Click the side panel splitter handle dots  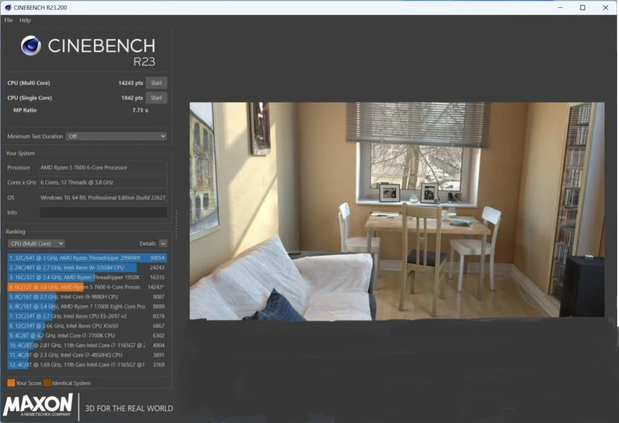coord(176,224)
